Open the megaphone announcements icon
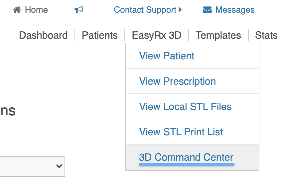Image resolution: width=286 pixels, height=196 pixels. tap(79, 10)
